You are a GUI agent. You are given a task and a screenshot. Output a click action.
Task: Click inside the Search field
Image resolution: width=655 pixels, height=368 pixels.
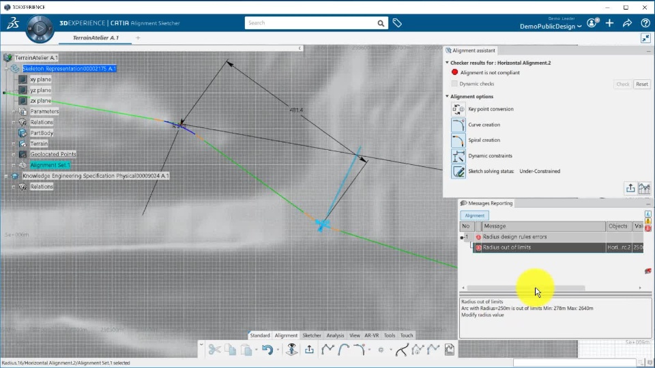(311, 23)
